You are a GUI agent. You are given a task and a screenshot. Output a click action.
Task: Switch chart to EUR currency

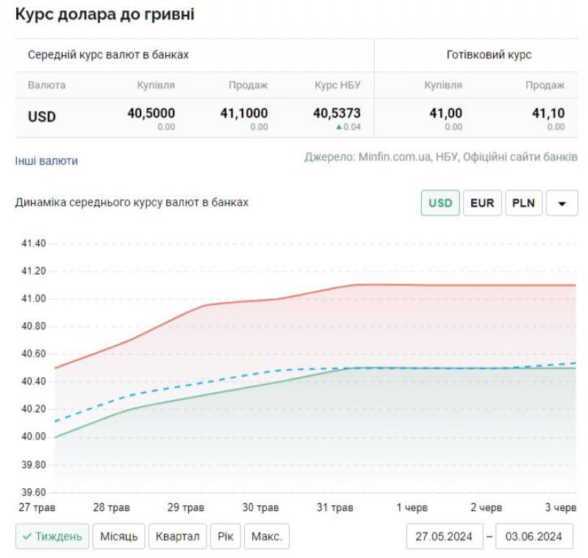point(482,204)
